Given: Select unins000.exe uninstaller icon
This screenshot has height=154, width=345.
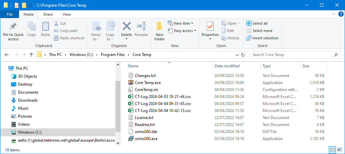Looking at the screenshot, I should 131,139.
